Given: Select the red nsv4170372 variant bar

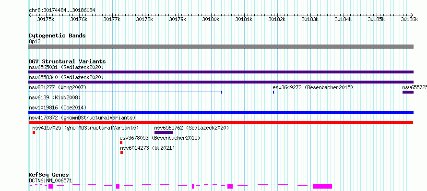Looking at the screenshot, I should click(221, 122).
